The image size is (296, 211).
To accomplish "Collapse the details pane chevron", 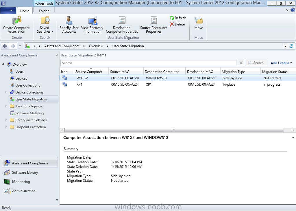I will click(293, 137).
